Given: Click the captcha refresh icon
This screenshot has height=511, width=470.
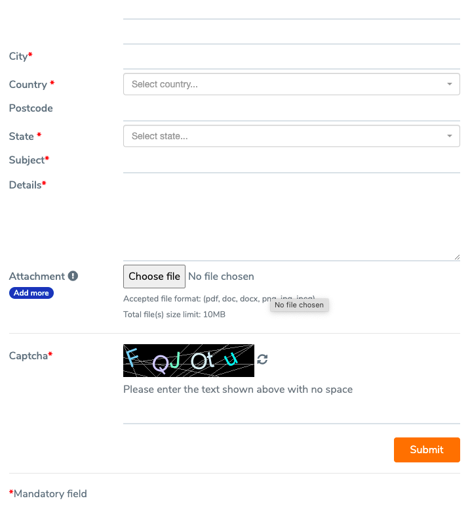Looking at the screenshot, I should click(262, 359).
